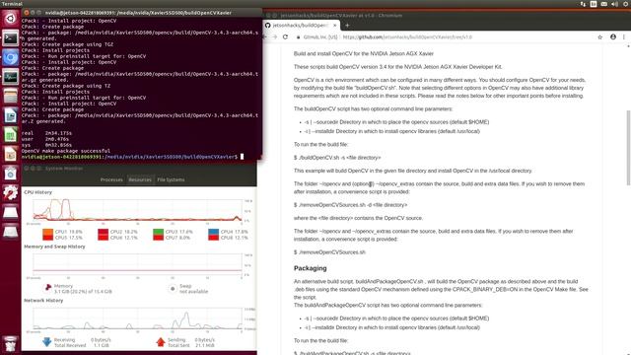Open a new tab in Chromium
This screenshot has height=355, width=631.
pyautogui.click(x=347, y=26)
